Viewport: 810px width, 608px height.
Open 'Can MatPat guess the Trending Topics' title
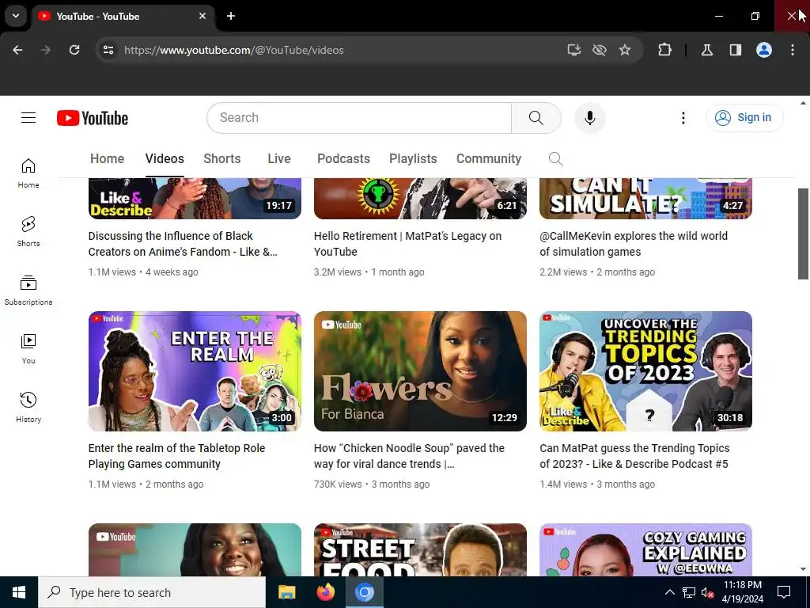pyautogui.click(x=634, y=456)
